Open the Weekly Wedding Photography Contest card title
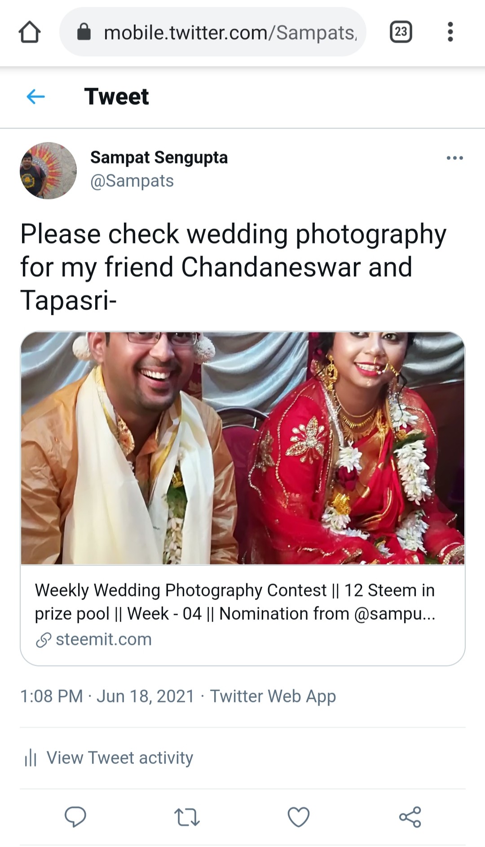Image resolution: width=485 pixels, height=847 pixels. pyautogui.click(x=235, y=602)
